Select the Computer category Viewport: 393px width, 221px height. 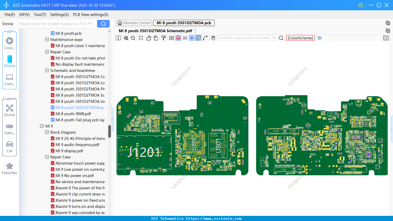pyautogui.click(x=10, y=80)
